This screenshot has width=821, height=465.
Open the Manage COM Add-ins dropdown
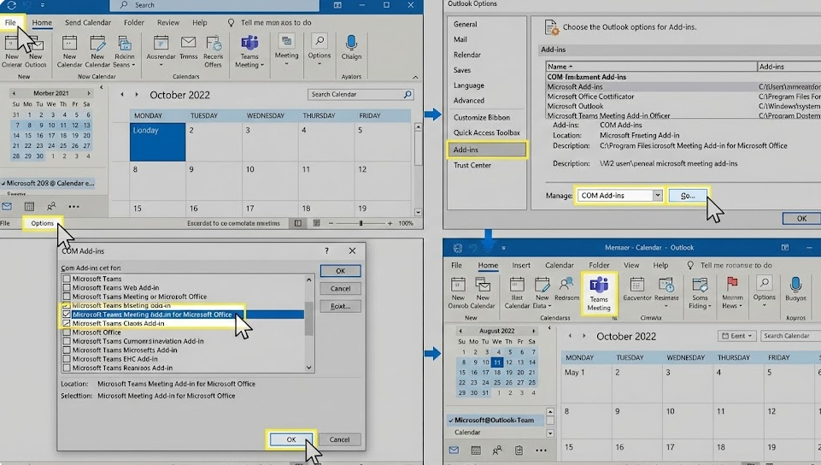(657, 196)
